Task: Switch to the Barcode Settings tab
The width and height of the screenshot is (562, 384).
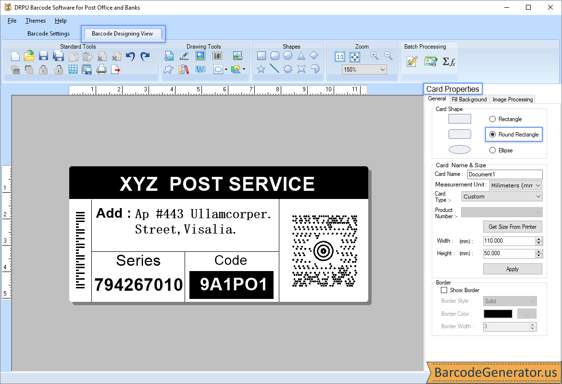Action: 49,34
